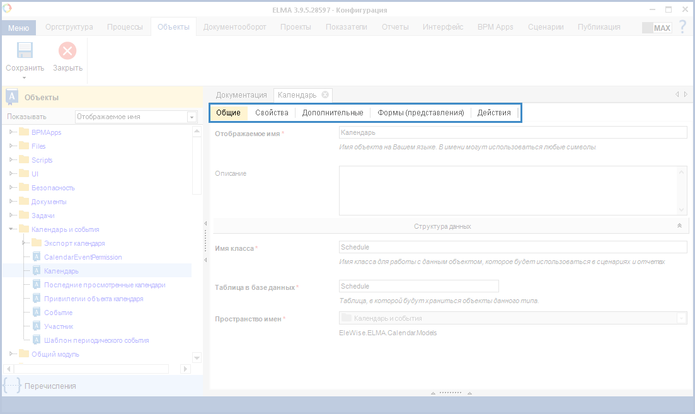695x414 pixels.
Task: Click the Перечисления braces icon
Action: [x=11, y=386]
